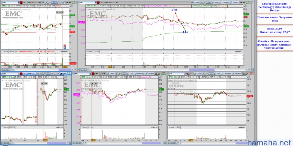Image resolution: width=293 pixels, height=146 pixels.
Task: Expand symbol dropdown on EMC 15m chart
Action: (19, 74)
